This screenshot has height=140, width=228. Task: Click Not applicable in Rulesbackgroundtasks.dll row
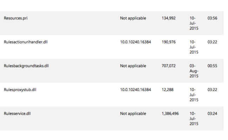pos(133,66)
